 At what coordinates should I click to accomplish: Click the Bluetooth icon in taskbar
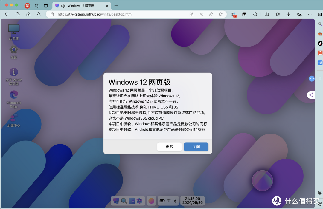175,201
